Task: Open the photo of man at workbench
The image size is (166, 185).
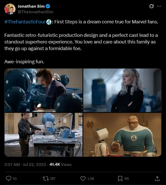Action: click(44, 135)
